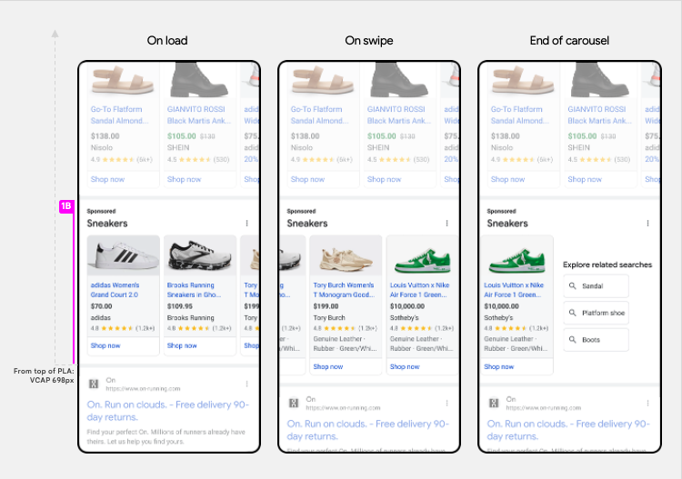Open On. Run on clouds headline in End of carousel
The height and width of the screenshot is (479, 682).
coord(568,430)
